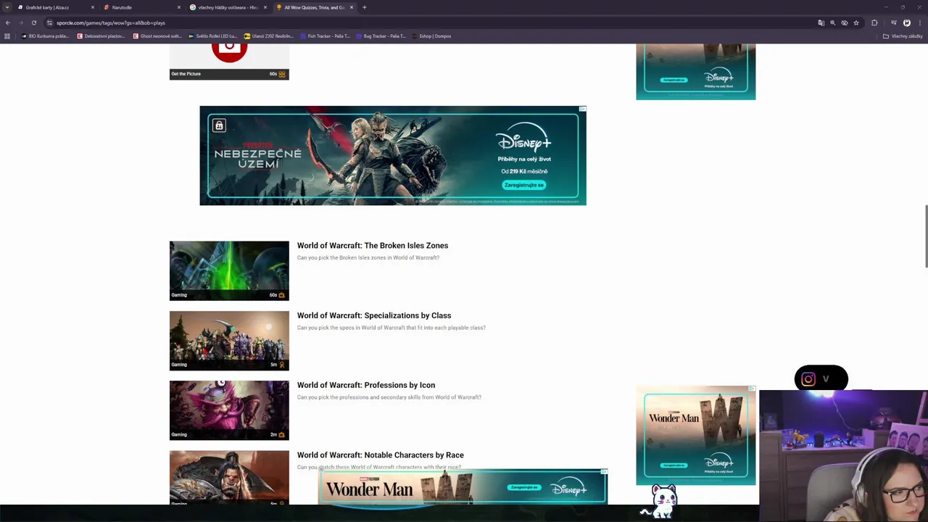Open the Get the Picture quiz thumbnail

point(229,61)
